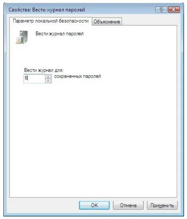Click the сохраненных паролей label
The width and height of the screenshot is (187, 219).
(78, 76)
